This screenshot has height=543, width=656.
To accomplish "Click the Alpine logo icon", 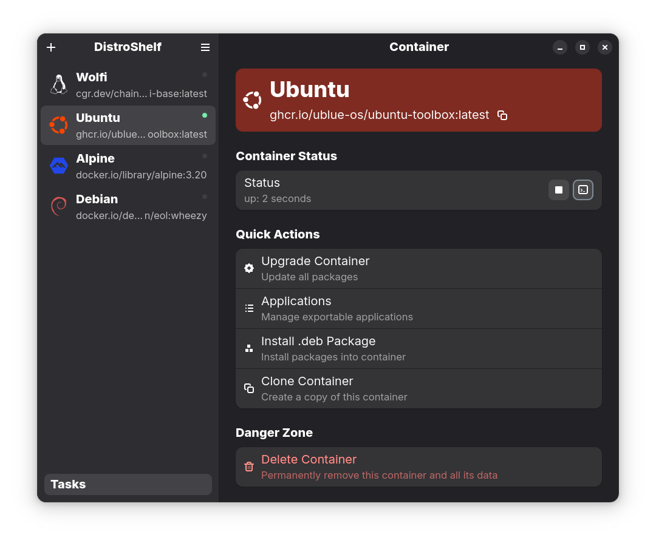I will (59, 166).
